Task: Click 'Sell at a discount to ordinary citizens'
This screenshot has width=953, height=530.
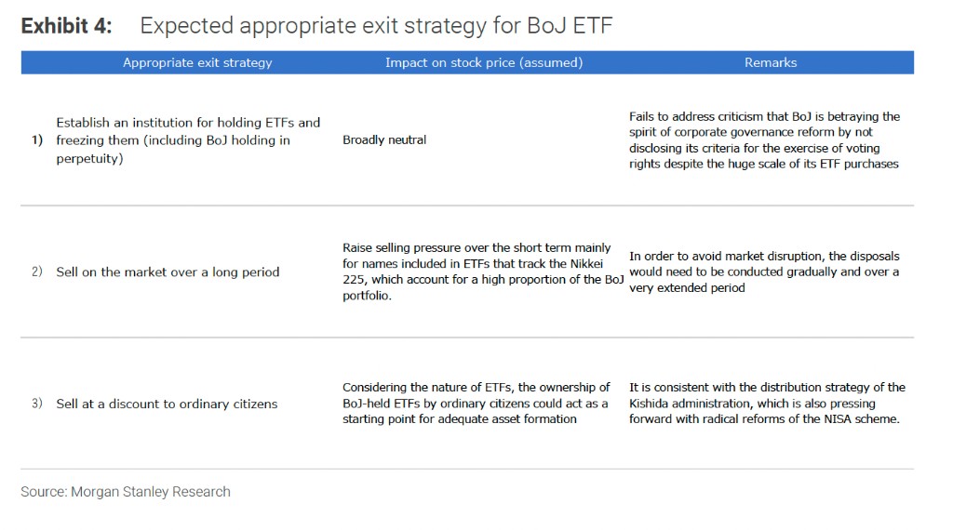Action: pyautogui.click(x=167, y=404)
